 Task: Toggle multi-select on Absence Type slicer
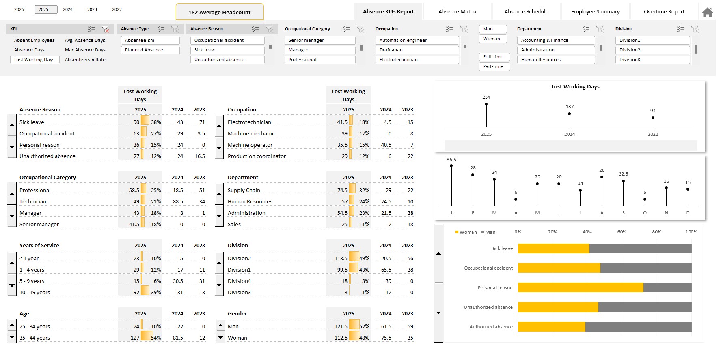click(161, 29)
